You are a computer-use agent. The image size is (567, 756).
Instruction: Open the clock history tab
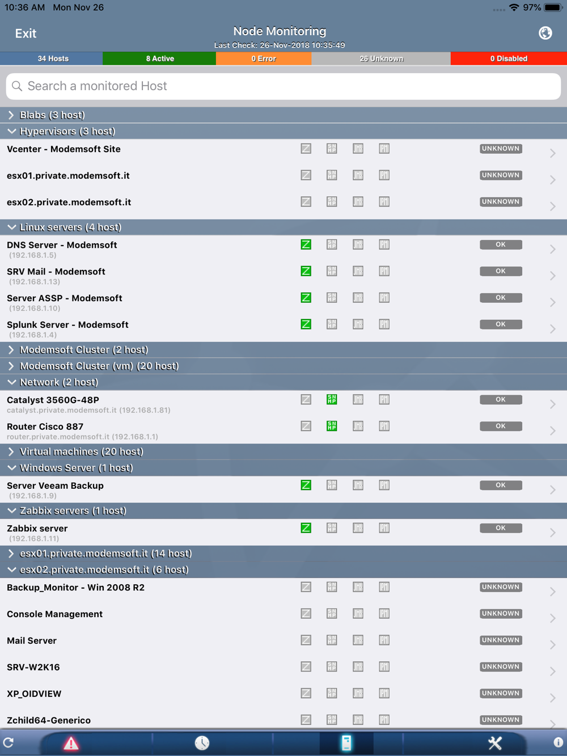(202, 743)
